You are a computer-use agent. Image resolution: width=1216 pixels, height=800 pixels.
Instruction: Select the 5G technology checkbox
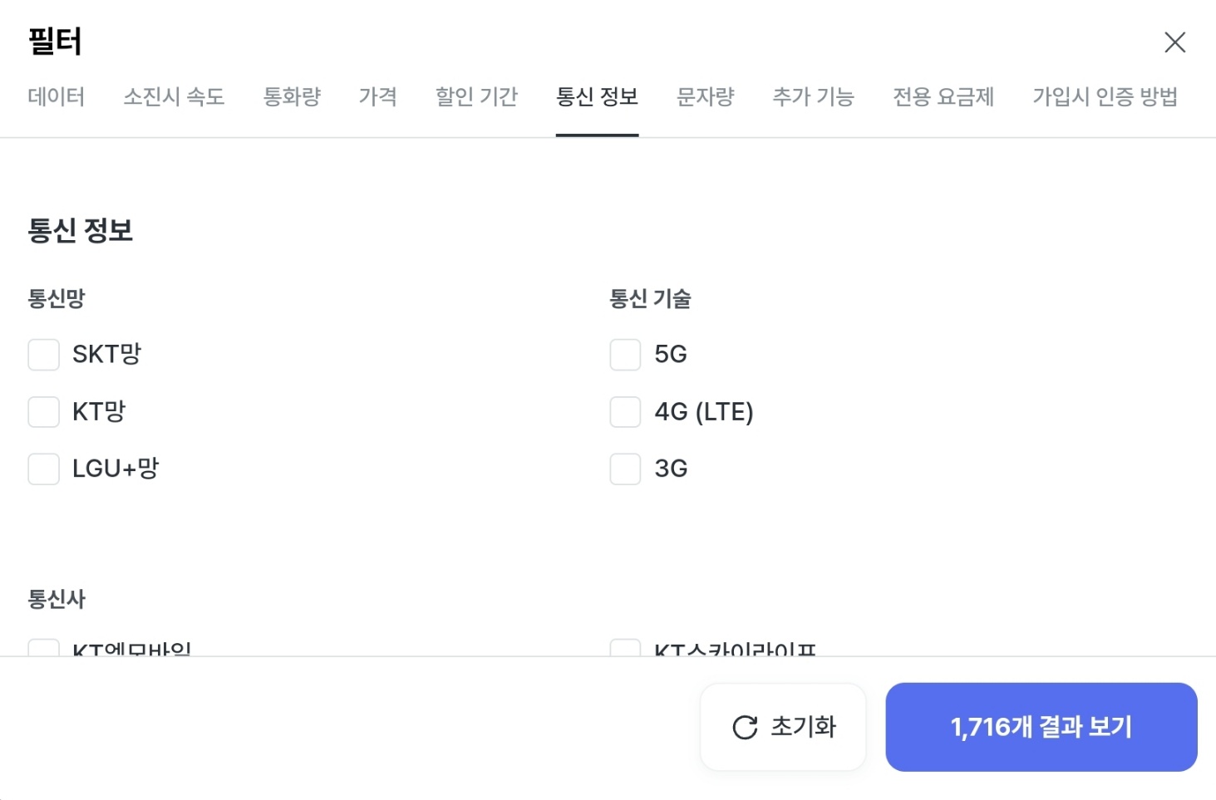pos(624,355)
